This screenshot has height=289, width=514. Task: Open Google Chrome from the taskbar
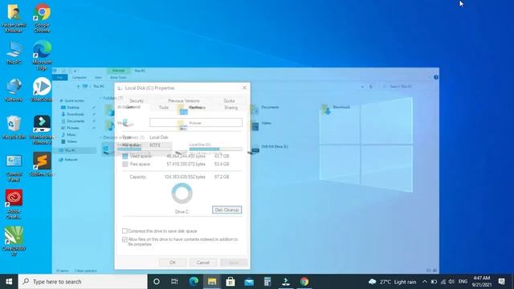point(304,282)
